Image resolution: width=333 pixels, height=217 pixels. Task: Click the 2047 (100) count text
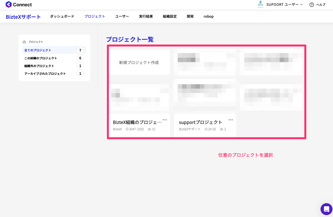[x=137, y=129]
